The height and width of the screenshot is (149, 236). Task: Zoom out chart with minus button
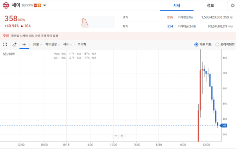coord(116,136)
